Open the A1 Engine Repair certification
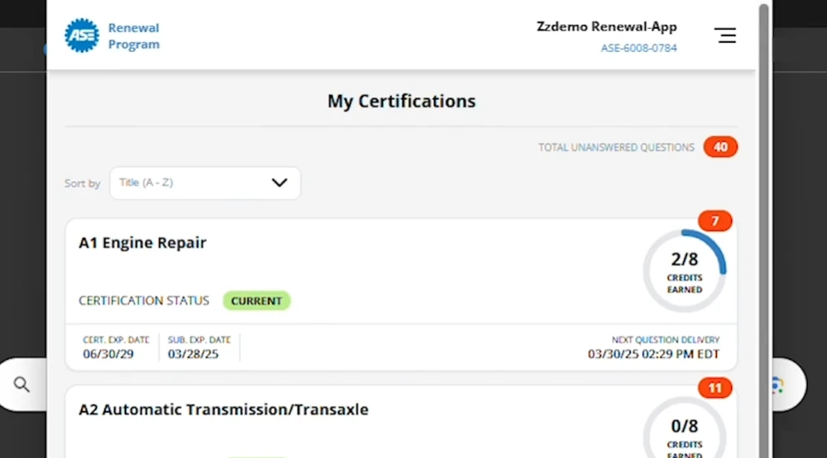The height and width of the screenshot is (458, 827). 142,242
